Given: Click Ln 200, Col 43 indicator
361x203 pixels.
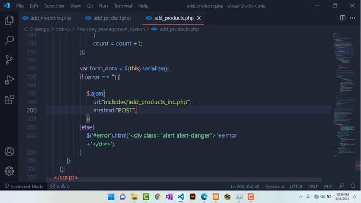Looking at the screenshot, I should click(245, 187).
